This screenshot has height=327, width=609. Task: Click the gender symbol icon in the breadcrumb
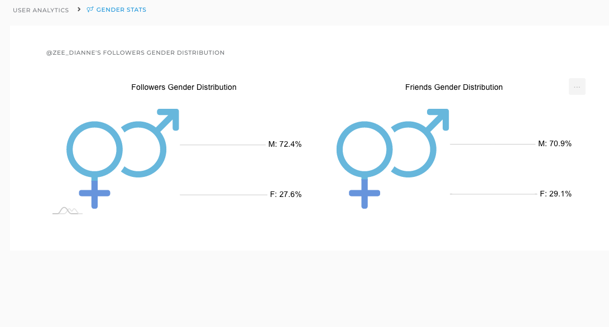[90, 9]
